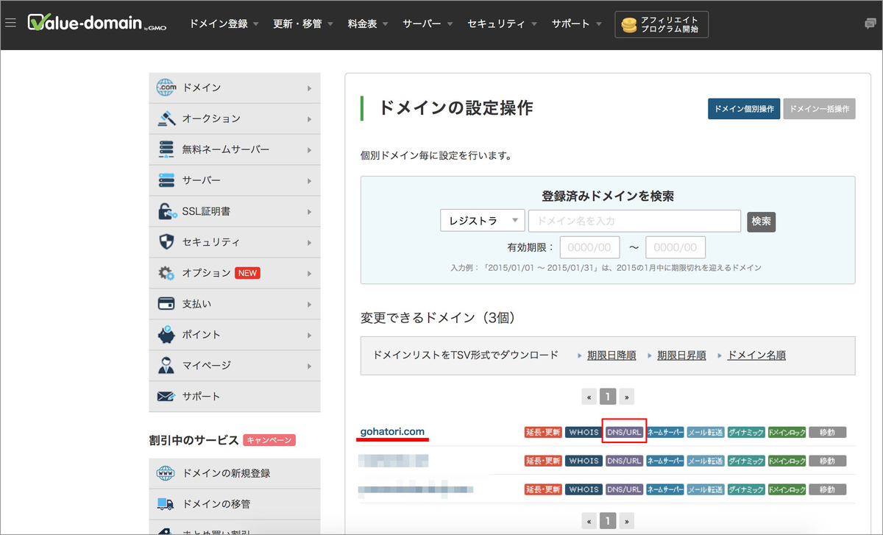Expand the オプション sidebar arrow
This screenshot has height=535, width=883.
(309, 274)
